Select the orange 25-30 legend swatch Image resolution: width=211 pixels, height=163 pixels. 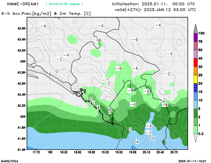pos(195,71)
